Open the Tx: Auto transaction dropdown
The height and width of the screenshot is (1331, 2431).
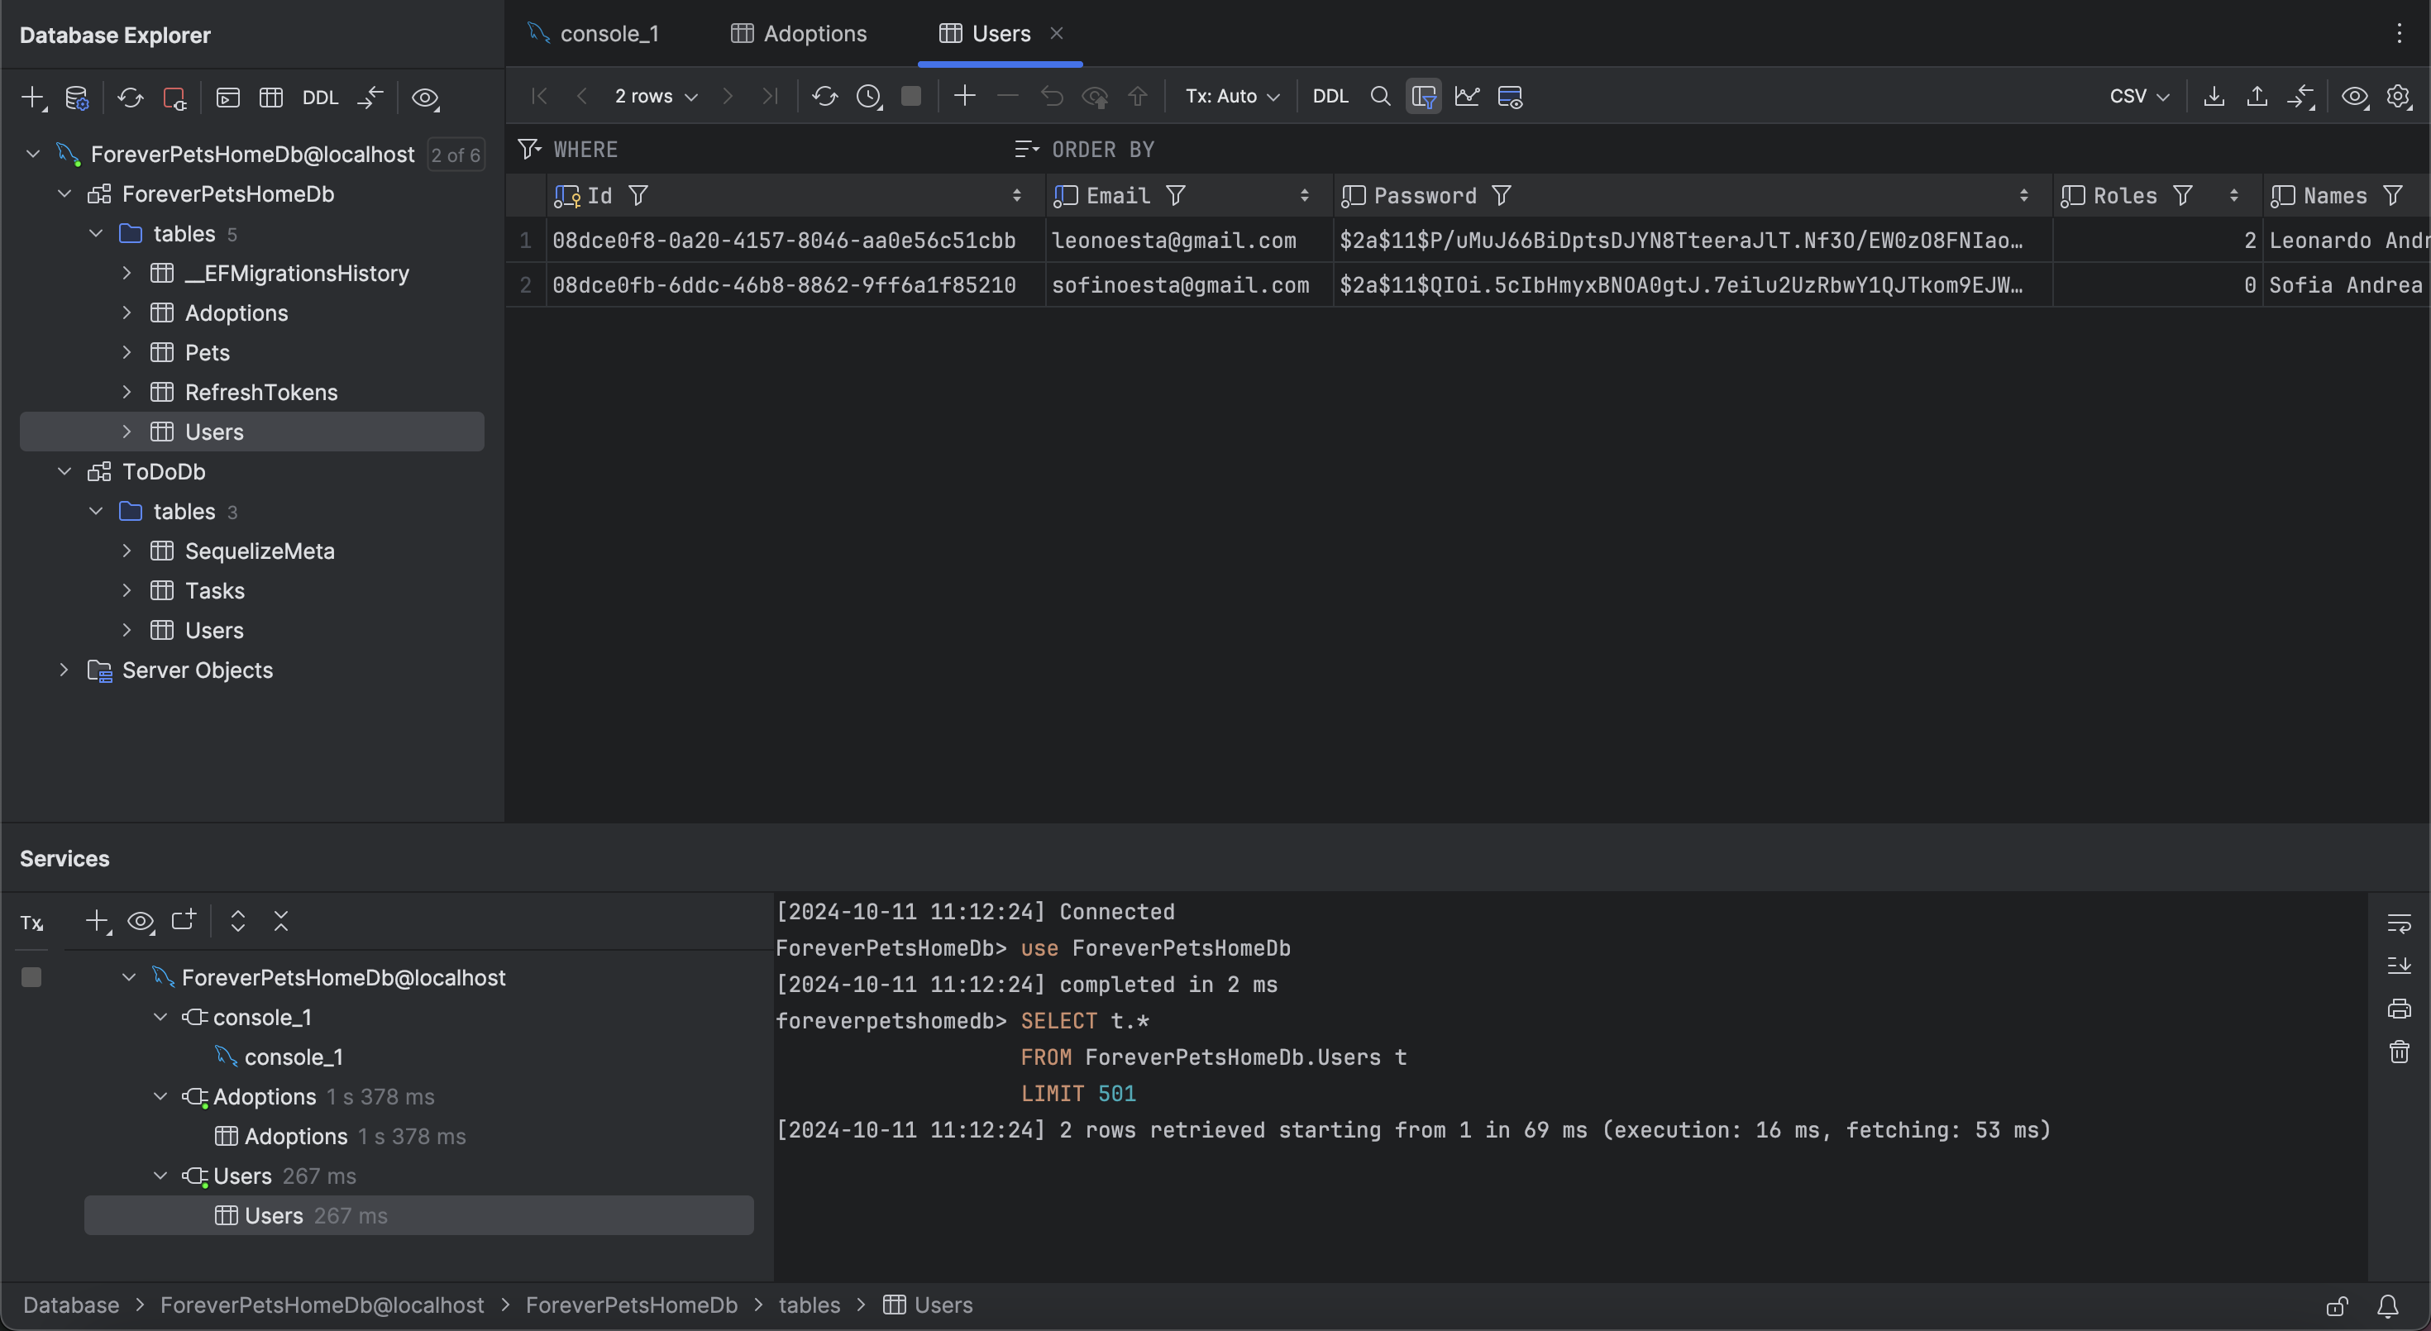(1231, 95)
